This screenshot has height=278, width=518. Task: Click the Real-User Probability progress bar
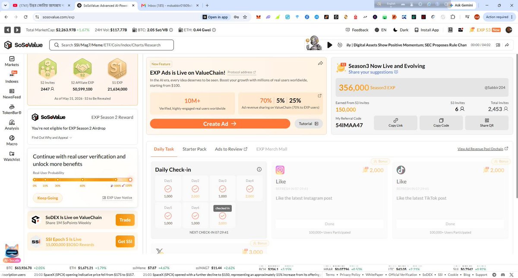(x=82, y=180)
